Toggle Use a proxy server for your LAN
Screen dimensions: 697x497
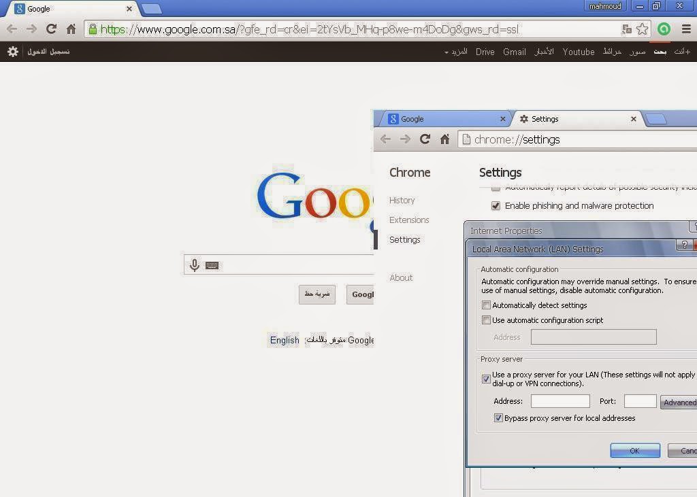(x=486, y=379)
